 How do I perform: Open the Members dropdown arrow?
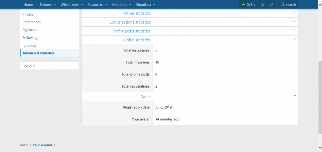[x=130, y=5]
